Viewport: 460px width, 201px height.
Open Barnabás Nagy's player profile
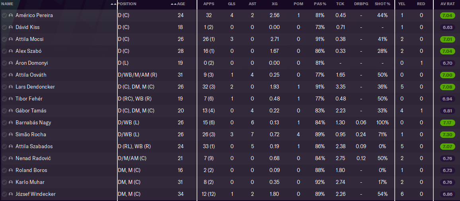[33, 123]
